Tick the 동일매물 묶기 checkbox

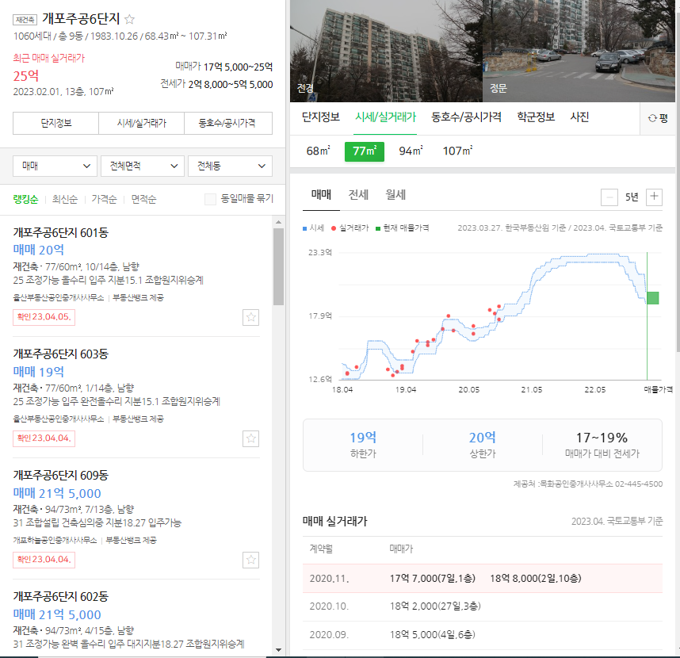[x=210, y=199]
